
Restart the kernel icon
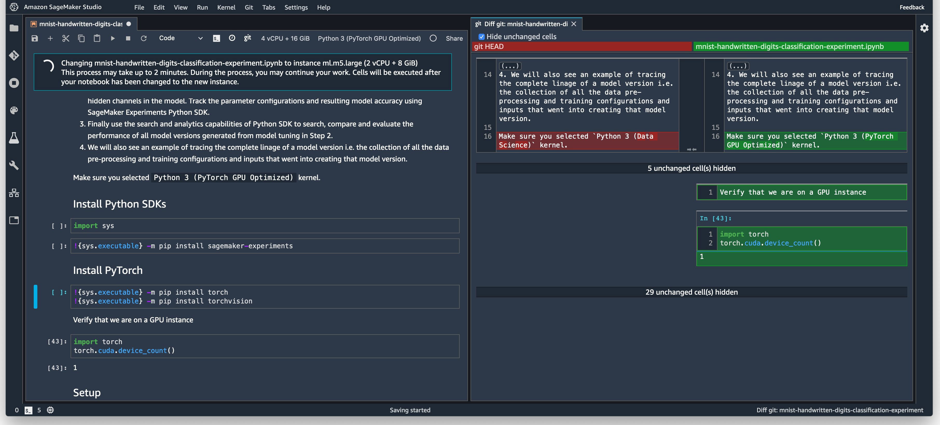coord(144,38)
